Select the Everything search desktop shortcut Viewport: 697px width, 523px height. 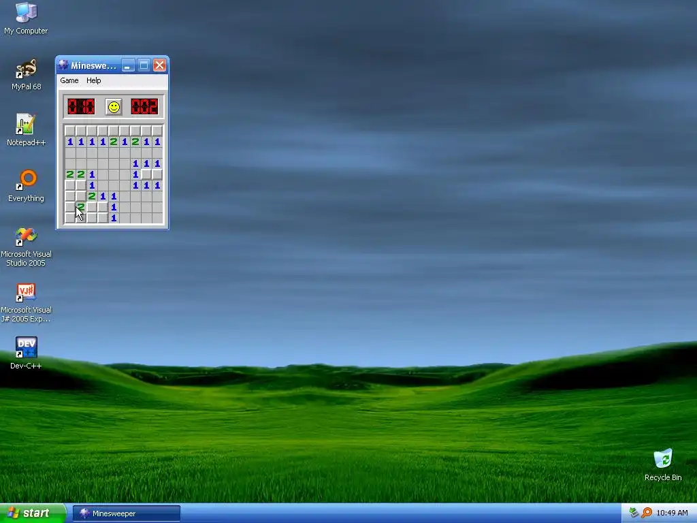[x=26, y=186]
